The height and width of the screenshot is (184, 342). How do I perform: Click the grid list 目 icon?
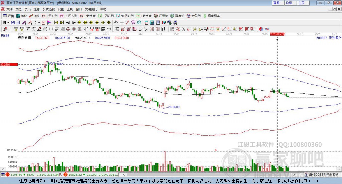point(172,29)
